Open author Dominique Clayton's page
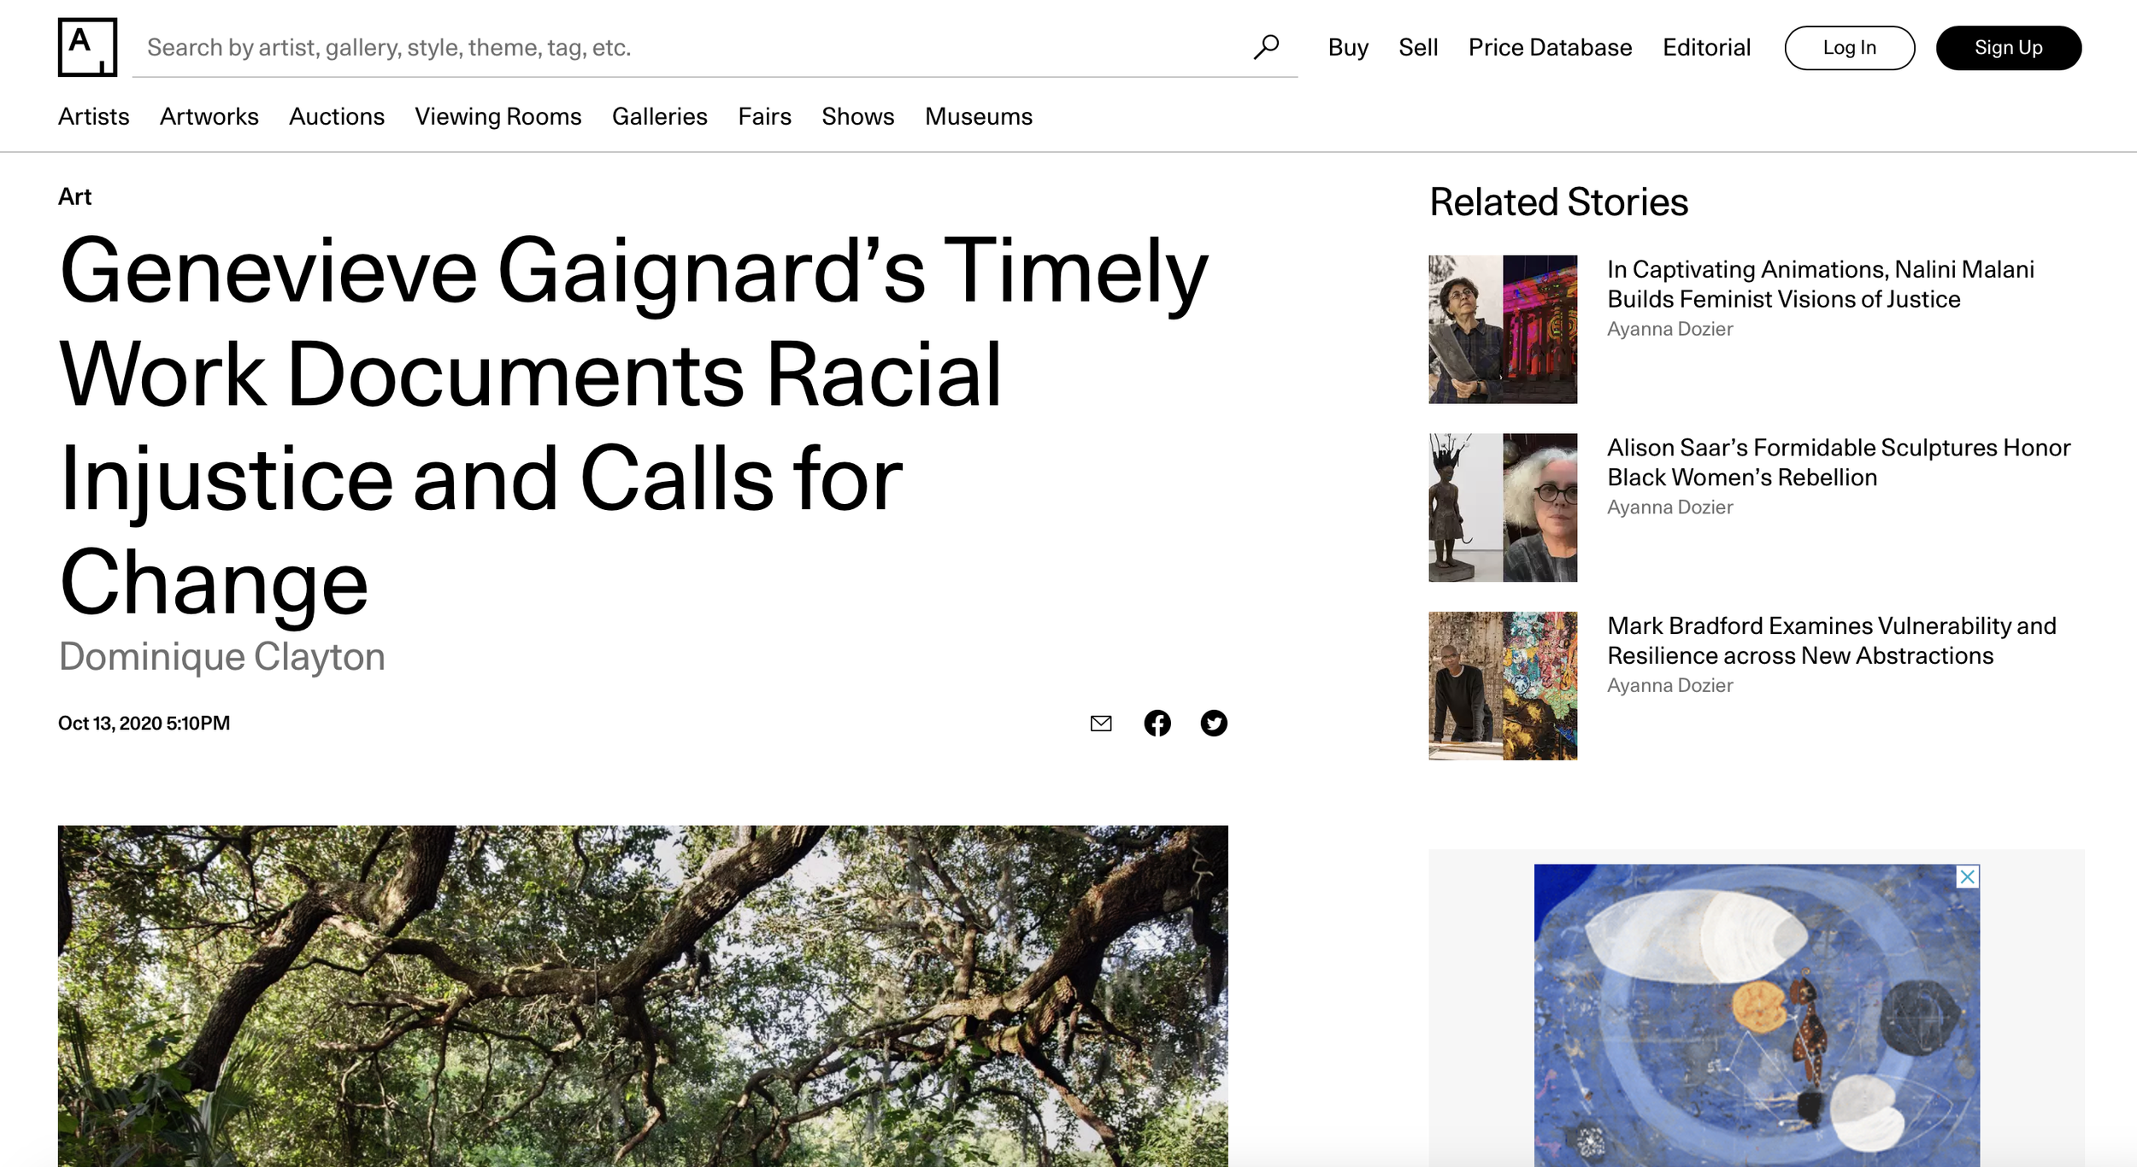The height and width of the screenshot is (1167, 2137). pos(222,657)
